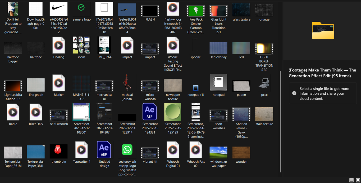
Task: Click the info icon in details pane
Action: [294, 93]
